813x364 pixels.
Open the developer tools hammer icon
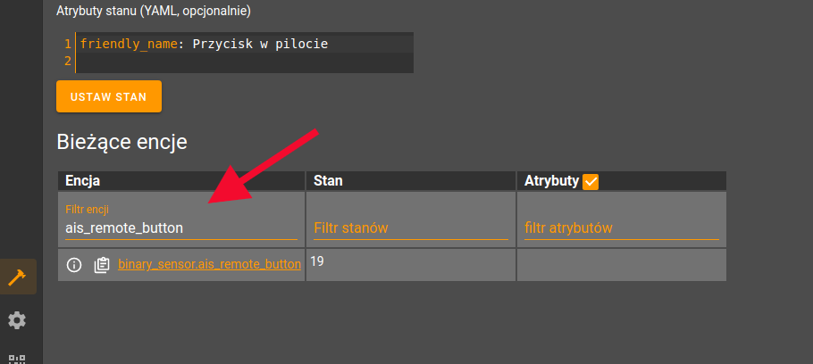pyautogui.click(x=17, y=277)
